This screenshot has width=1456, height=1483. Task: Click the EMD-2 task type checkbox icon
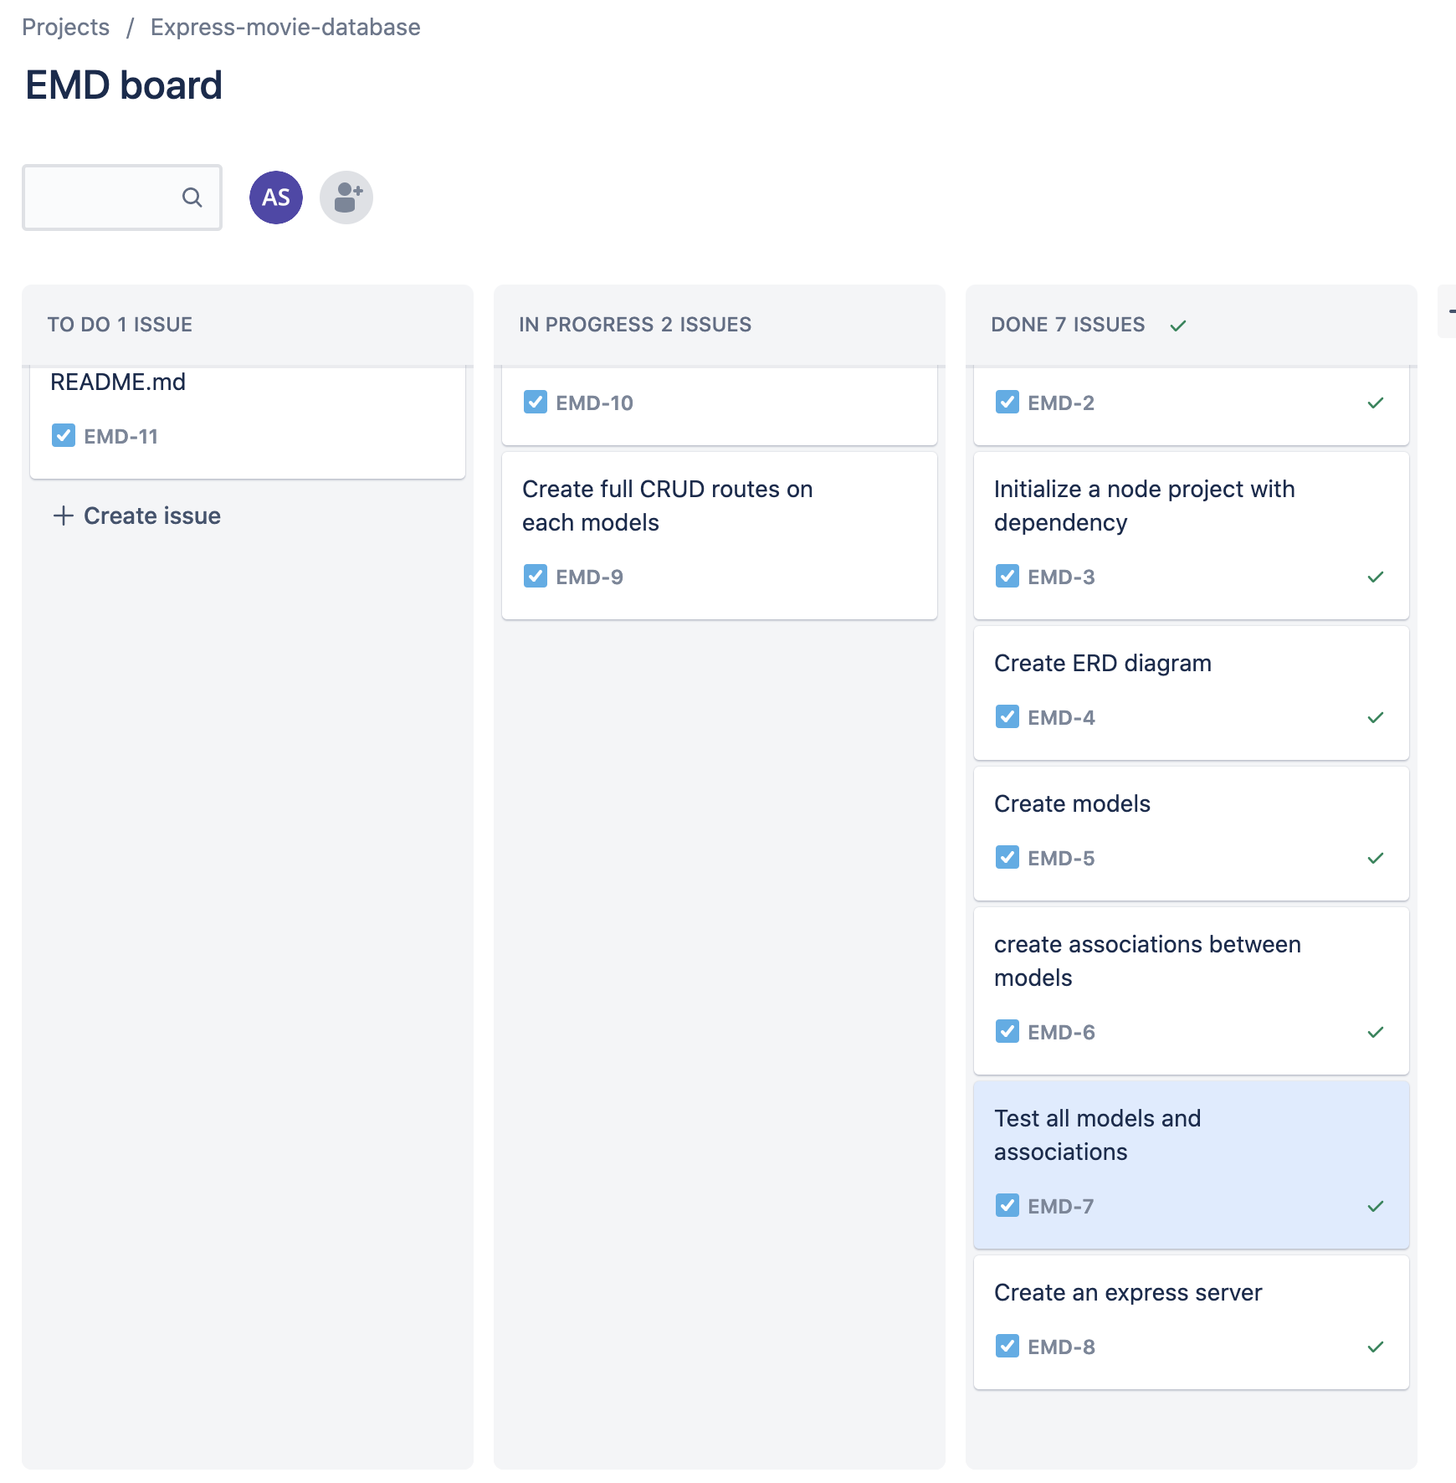pyautogui.click(x=1007, y=403)
